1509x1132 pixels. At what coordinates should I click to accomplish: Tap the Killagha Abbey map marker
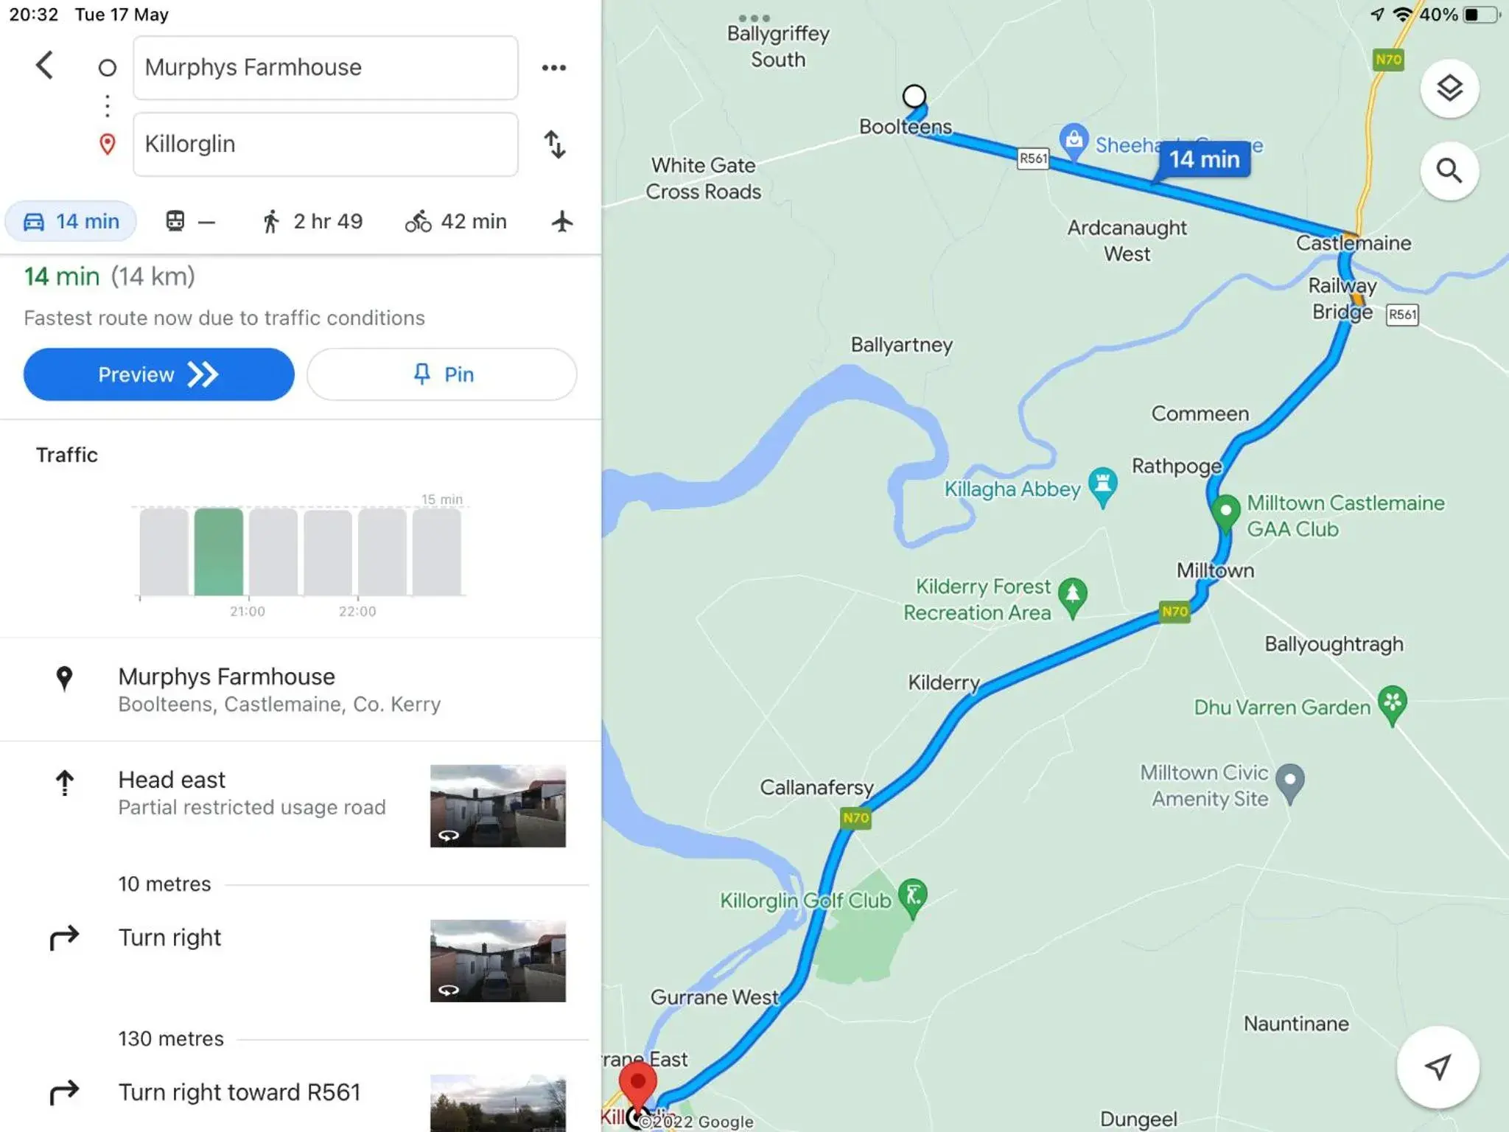(x=1102, y=486)
